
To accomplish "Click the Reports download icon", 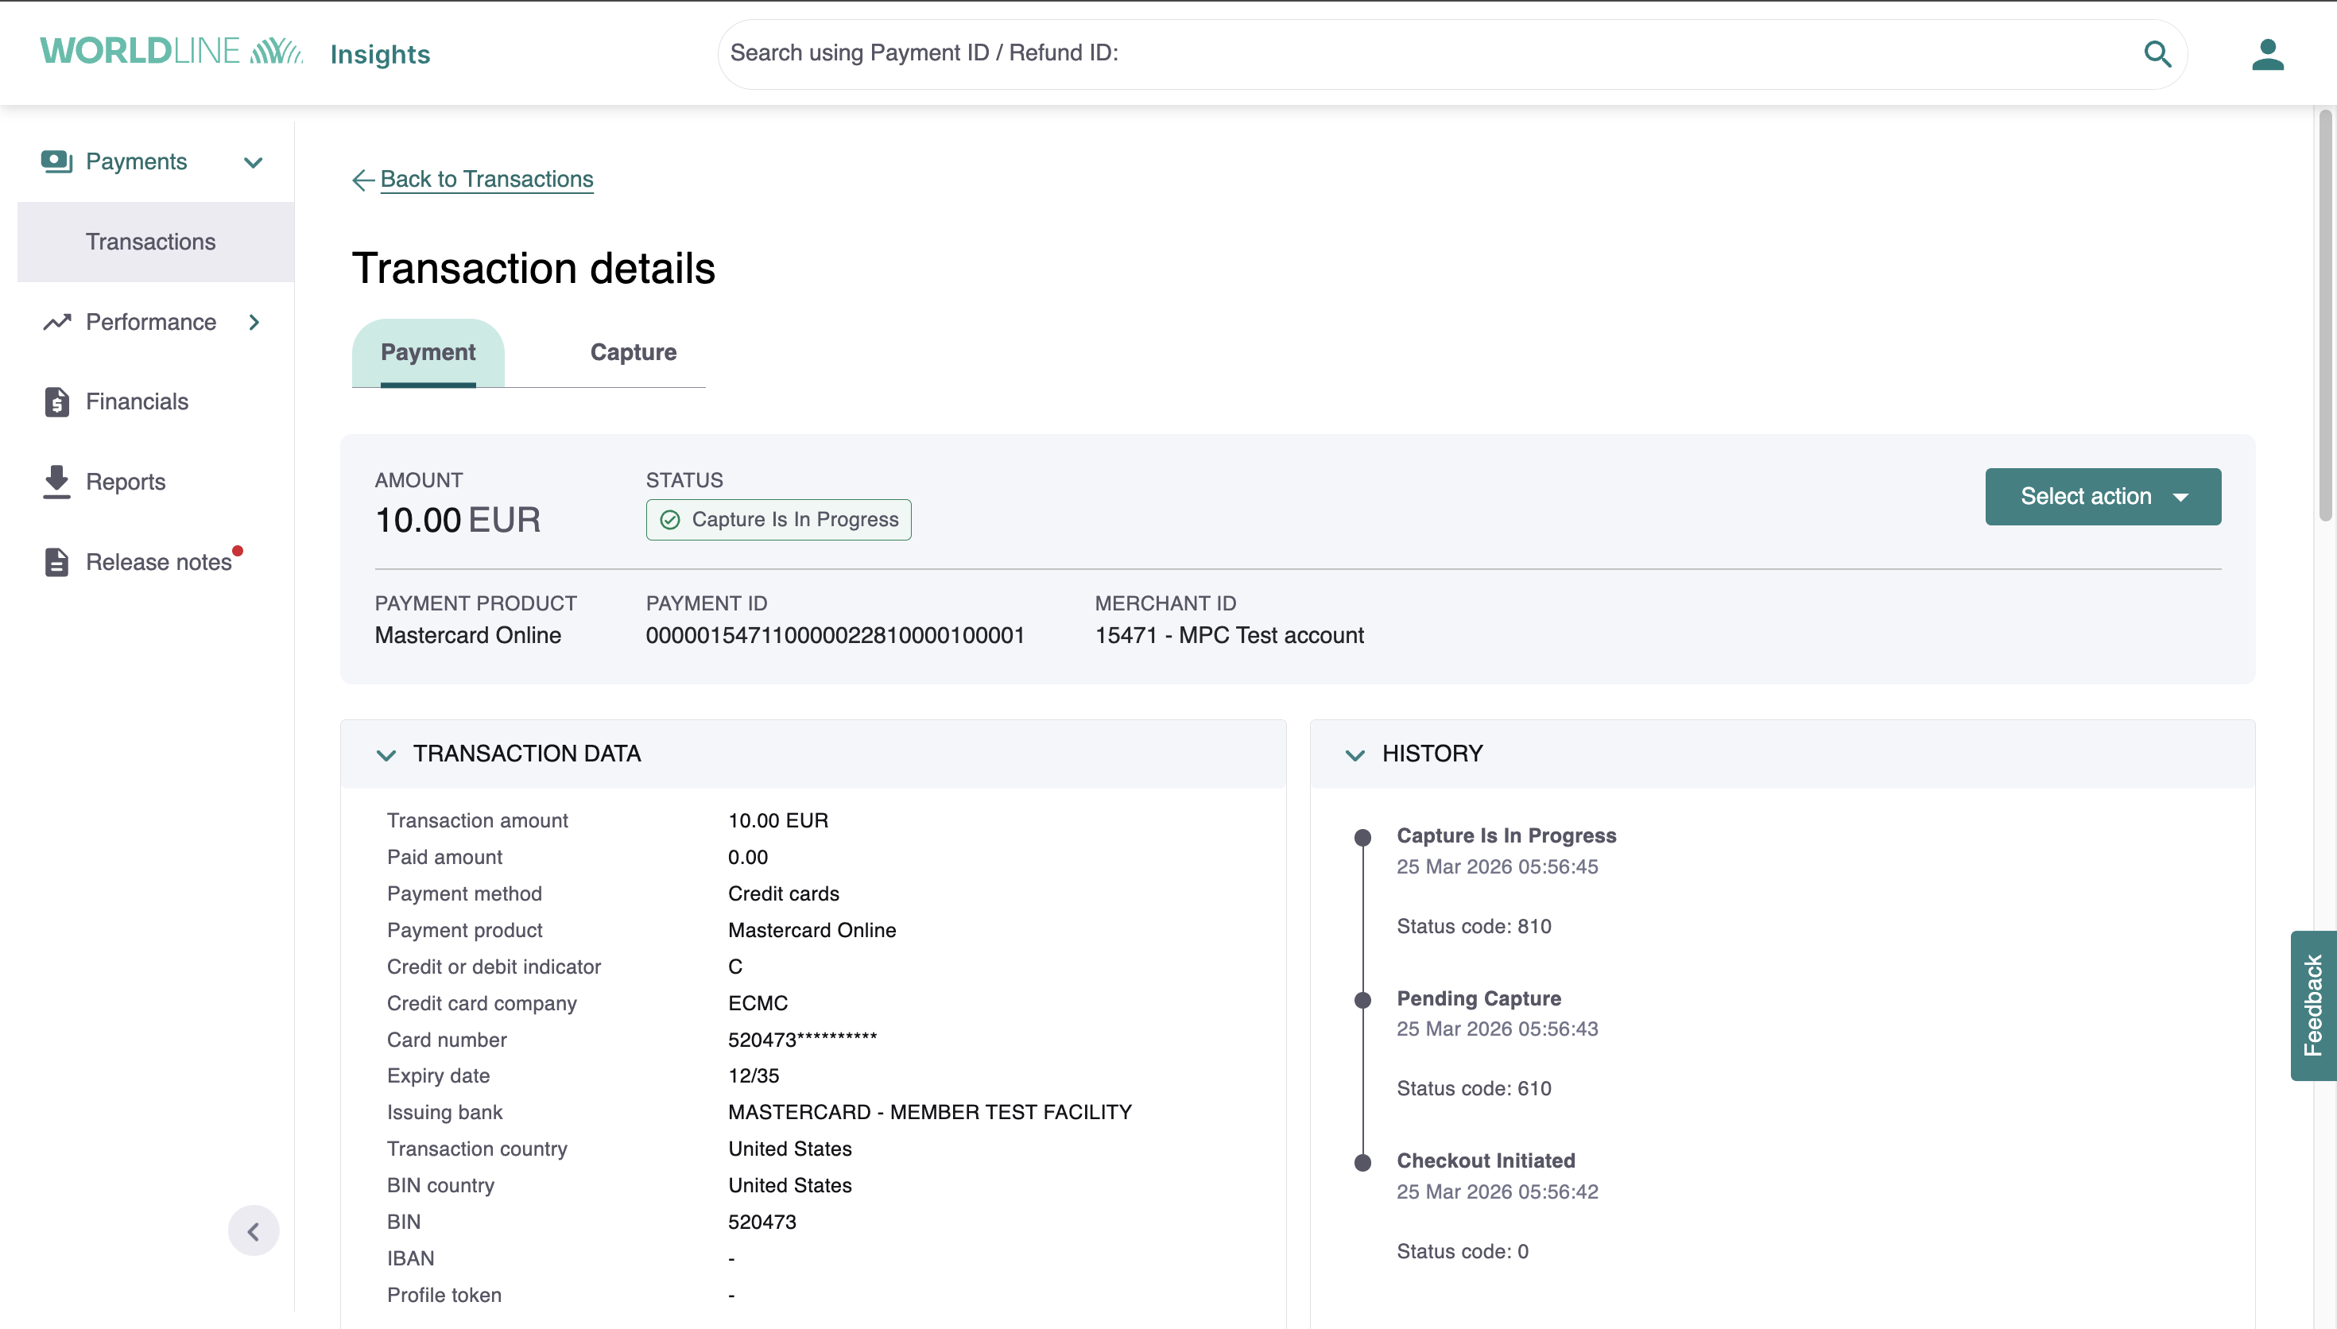I will click(56, 482).
